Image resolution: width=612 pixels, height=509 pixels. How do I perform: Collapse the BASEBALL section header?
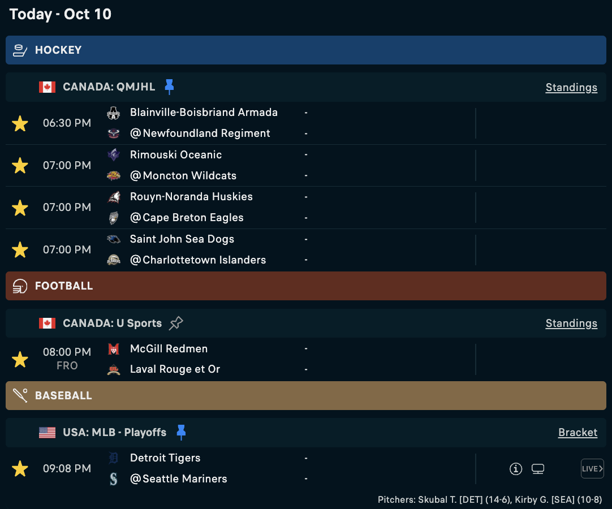pos(305,395)
